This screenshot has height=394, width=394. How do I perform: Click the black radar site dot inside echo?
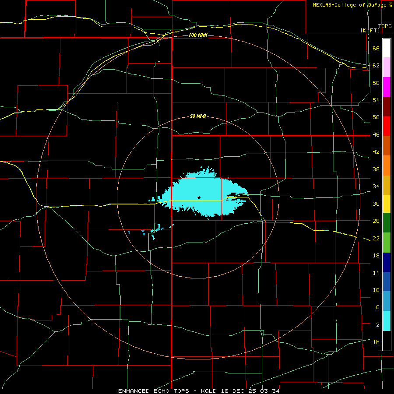[x=199, y=197]
